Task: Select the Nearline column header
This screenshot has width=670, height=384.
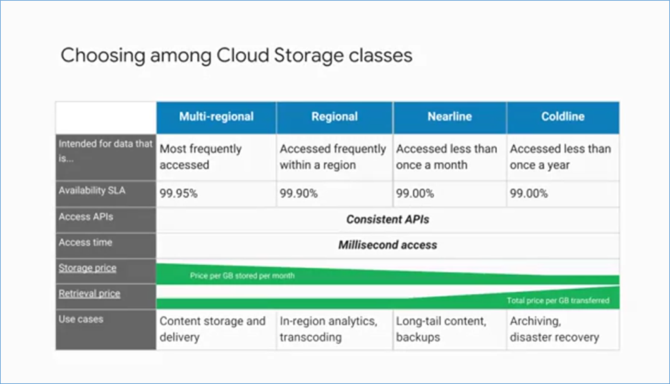Action: point(449,117)
